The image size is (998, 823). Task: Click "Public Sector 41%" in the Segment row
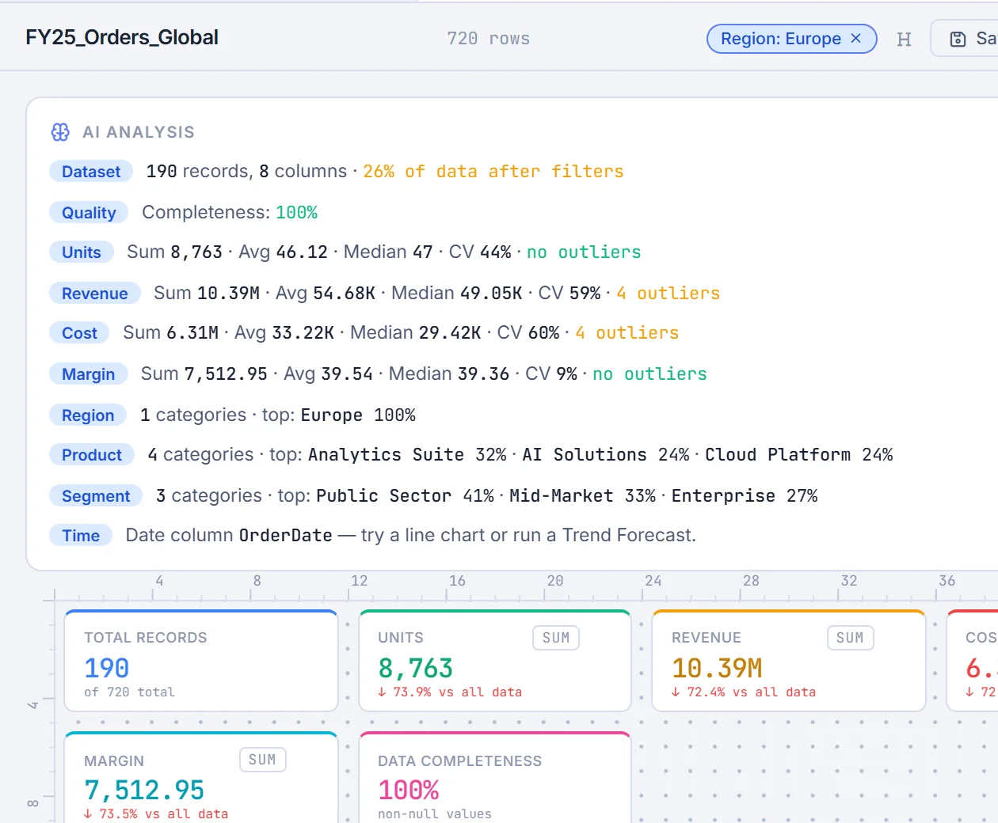click(x=406, y=496)
